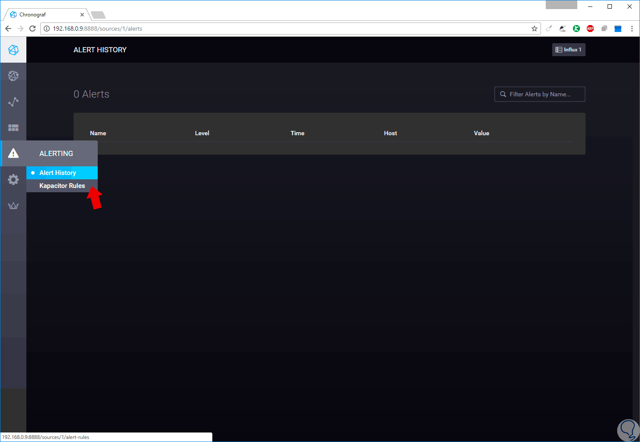Click the address bar URL

[98, 29]
